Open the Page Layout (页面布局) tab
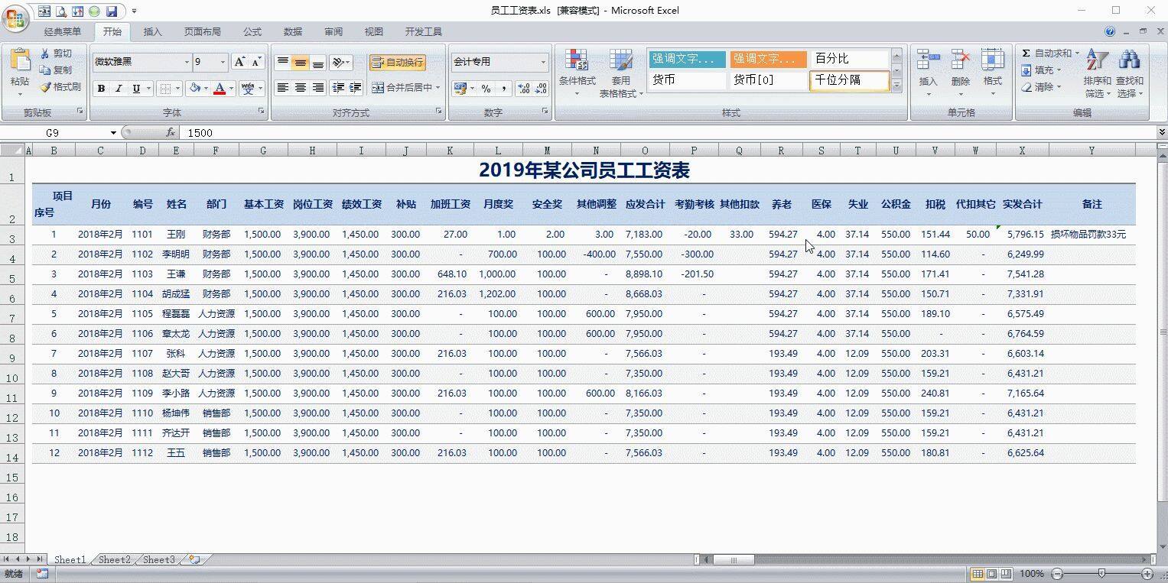This screenshot has height=583, width=1168. point(203,32)
